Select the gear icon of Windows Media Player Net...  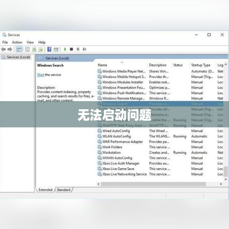click(x=100, y=71)
